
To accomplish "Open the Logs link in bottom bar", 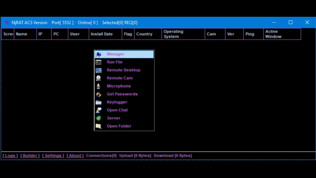I will [10, 156].
